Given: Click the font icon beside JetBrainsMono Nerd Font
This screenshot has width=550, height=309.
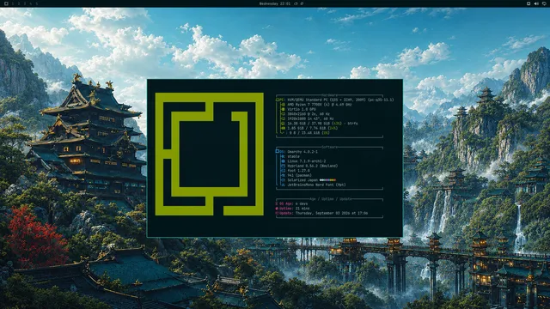Looking at the screenshot, I should (283, 185).
